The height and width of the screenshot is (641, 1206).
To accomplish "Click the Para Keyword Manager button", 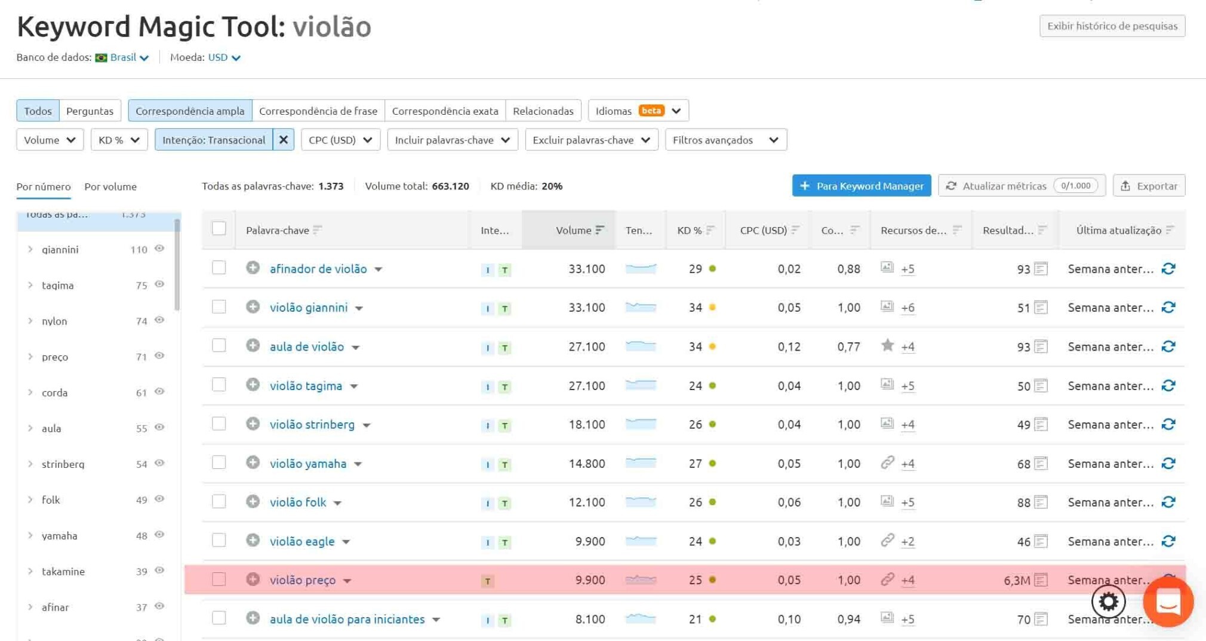I will (x=861, y=186).
